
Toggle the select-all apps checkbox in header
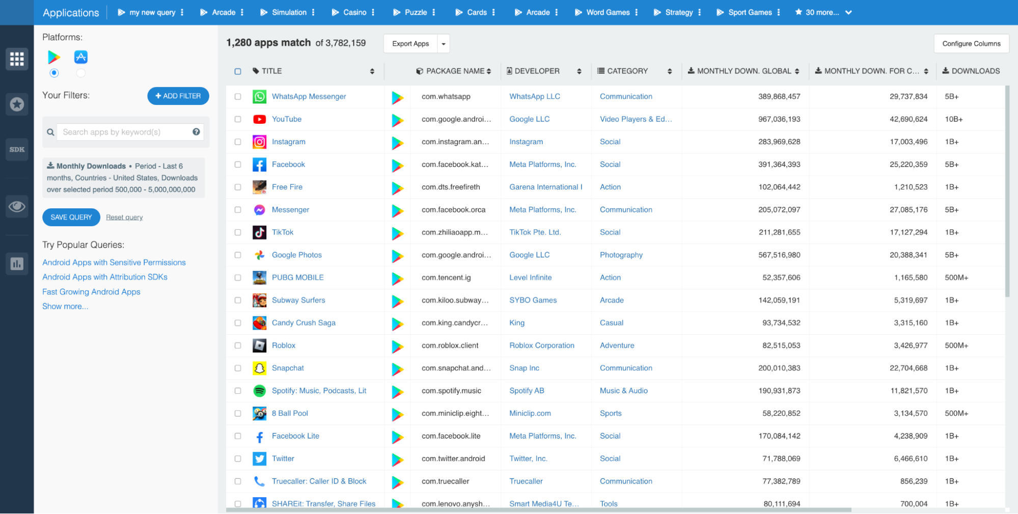(238, 71)
